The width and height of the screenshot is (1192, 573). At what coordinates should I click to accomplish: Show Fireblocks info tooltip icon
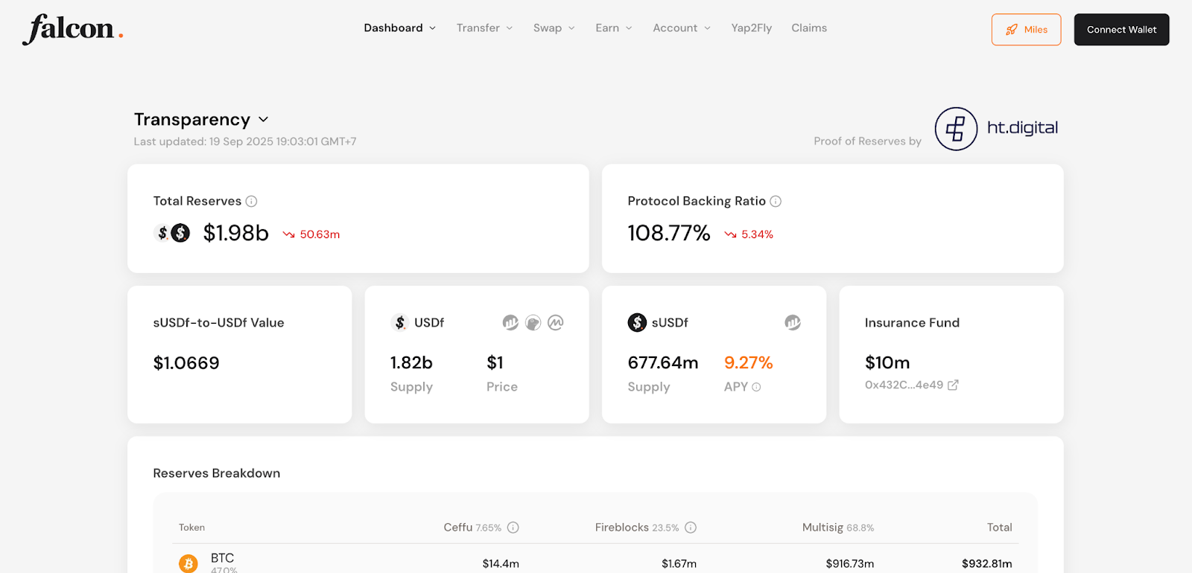(691, 528)
